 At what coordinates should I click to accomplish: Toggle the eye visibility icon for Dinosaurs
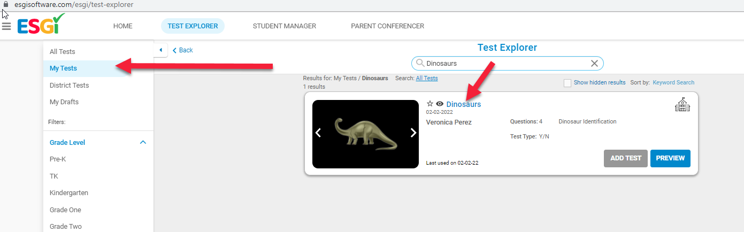pos(440,104)
